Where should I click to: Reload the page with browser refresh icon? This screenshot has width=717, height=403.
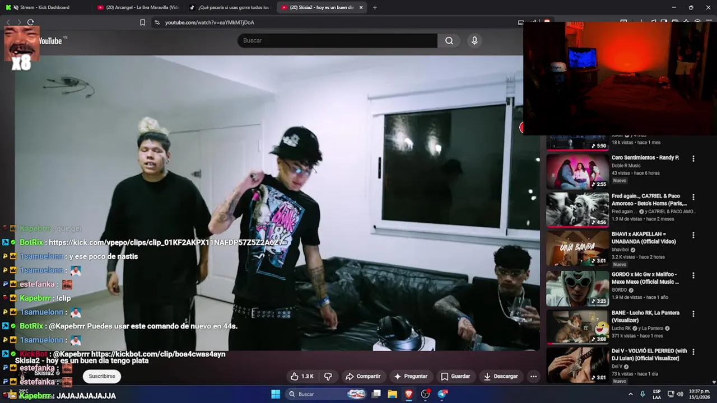point(30,22)
